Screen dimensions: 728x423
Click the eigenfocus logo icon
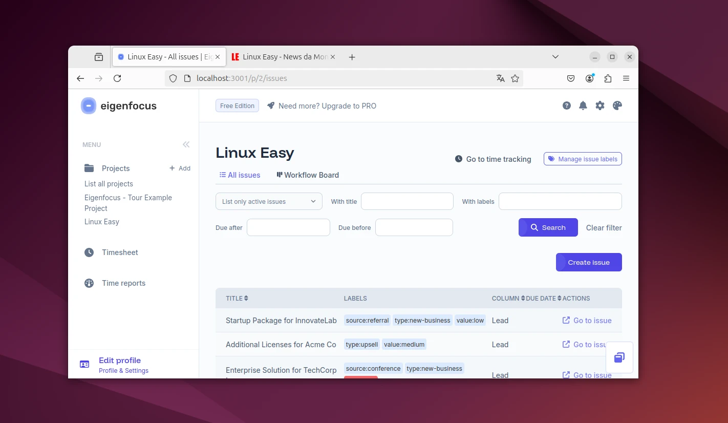point(89,106)
